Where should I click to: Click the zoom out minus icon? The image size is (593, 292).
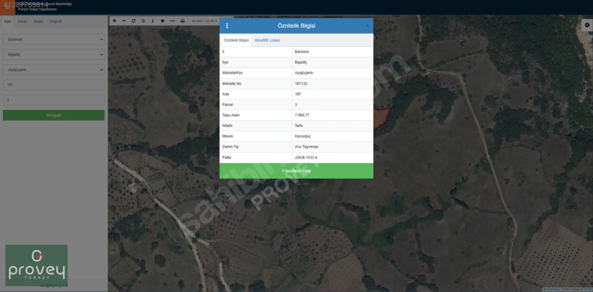click(x=124, y=21)
